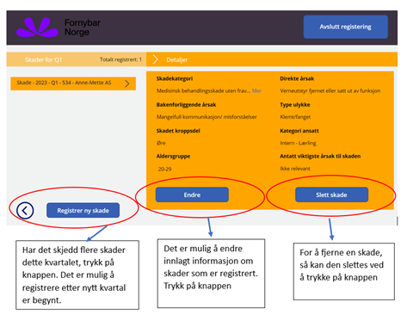Click the Slett skade button

tap(331, 194)
